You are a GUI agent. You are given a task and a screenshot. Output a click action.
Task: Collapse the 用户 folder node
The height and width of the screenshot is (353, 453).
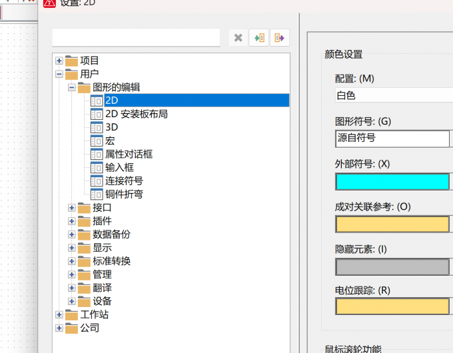pos(59,74)
